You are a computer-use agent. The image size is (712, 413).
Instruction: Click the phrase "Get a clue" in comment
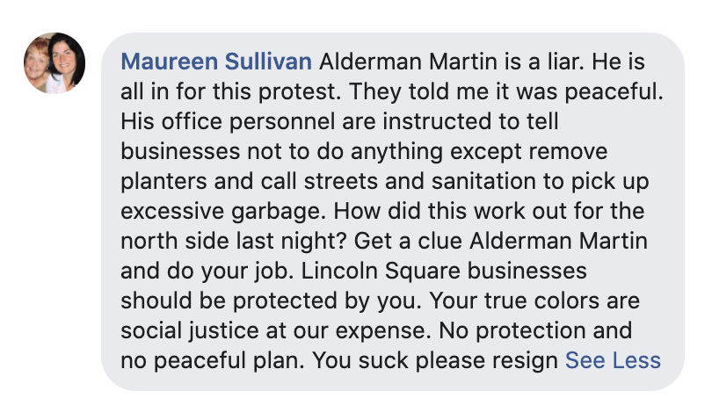(408, 241)
